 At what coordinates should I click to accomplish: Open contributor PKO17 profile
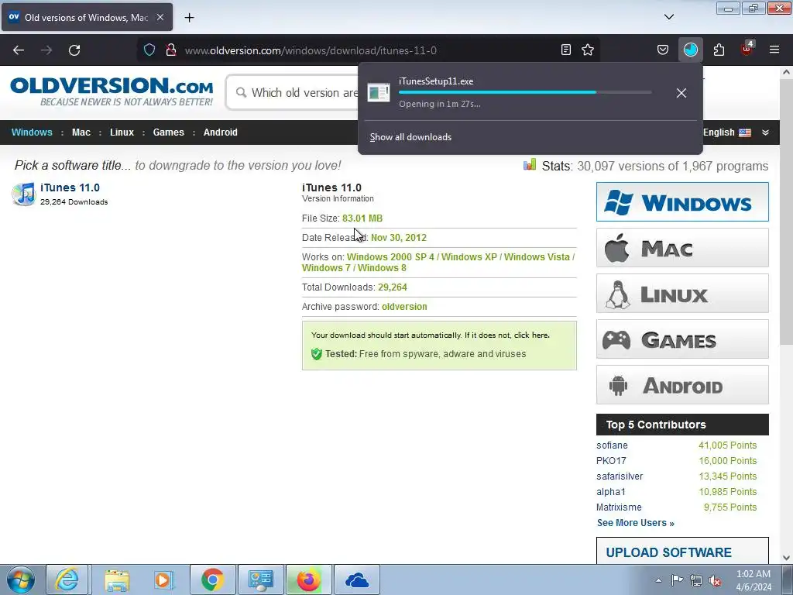point(611,461)
